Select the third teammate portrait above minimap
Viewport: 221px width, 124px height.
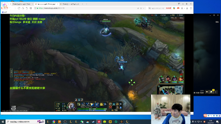click(174, 79)
